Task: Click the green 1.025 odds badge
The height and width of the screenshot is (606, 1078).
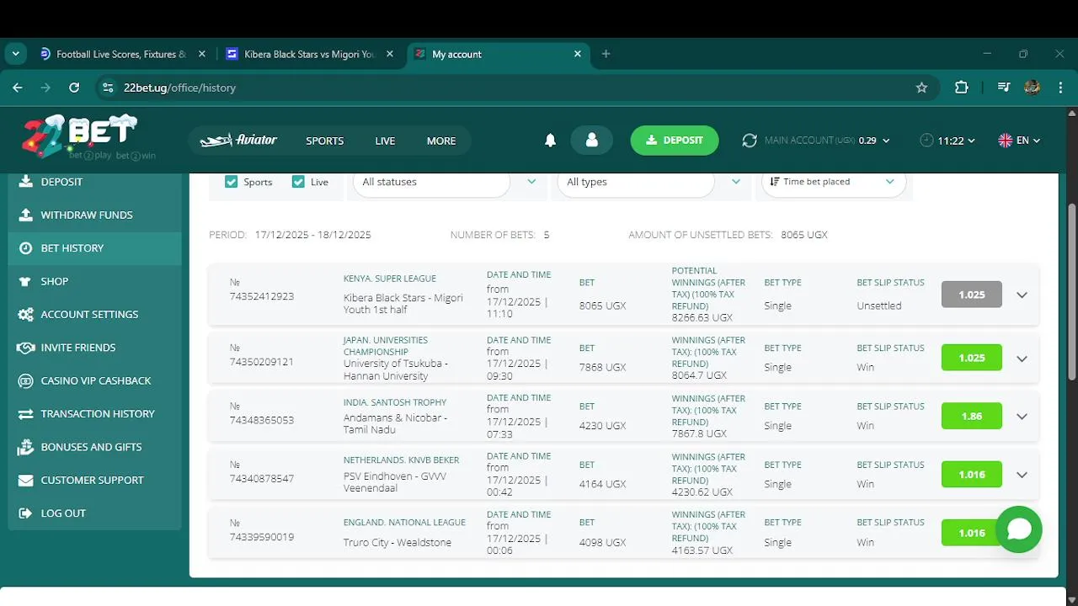Action: [972, 358]
